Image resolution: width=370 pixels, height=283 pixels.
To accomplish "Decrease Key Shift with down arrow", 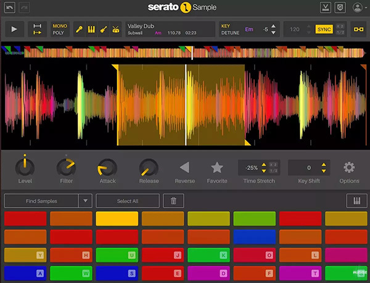I will tap(324, 171).
